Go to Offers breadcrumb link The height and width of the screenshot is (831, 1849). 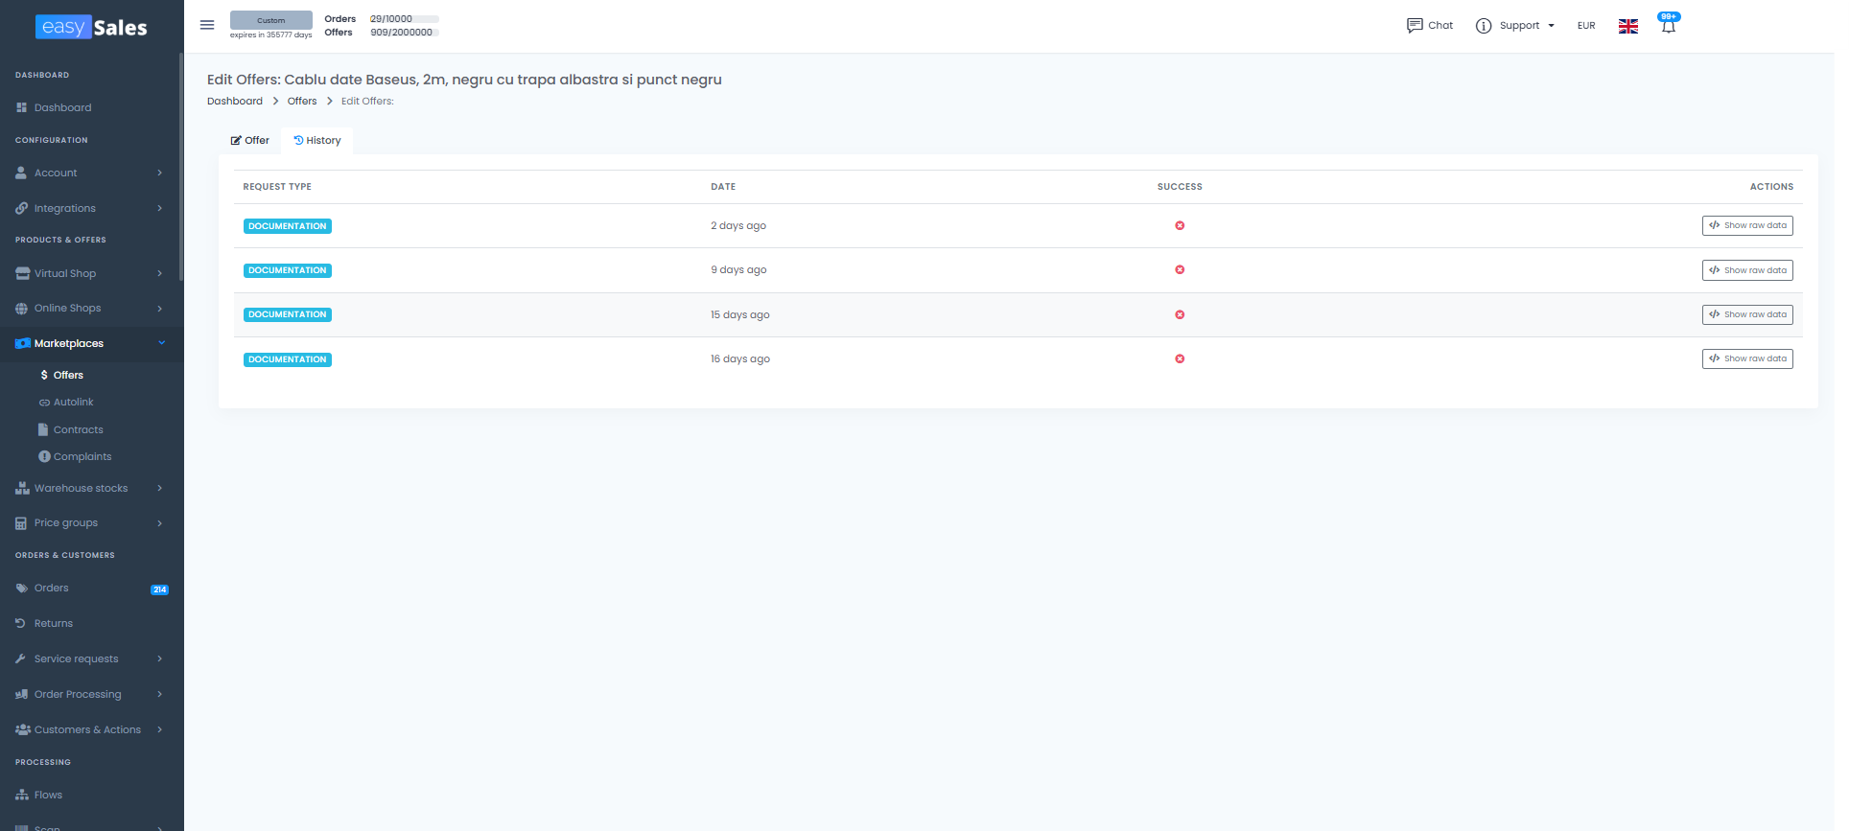(x=302, y=101)
